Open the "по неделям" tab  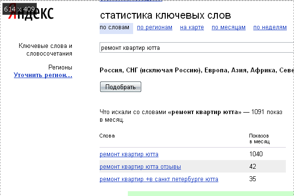click(270, 28)
